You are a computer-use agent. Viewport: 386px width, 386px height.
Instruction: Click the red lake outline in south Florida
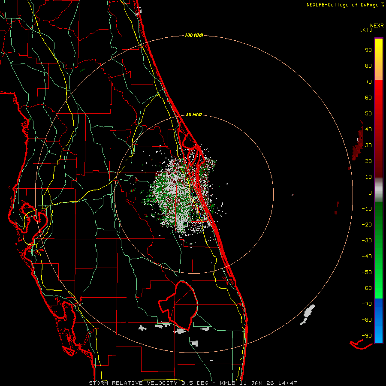pyautogui.click(x=178, y=305)
